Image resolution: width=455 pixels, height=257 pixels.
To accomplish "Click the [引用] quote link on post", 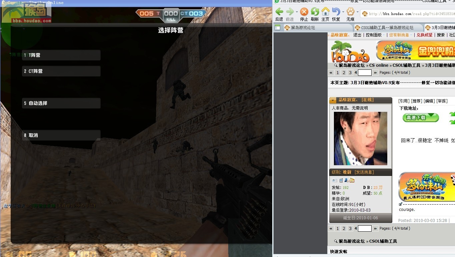I will pyautogui.click(x=404, y=101).
